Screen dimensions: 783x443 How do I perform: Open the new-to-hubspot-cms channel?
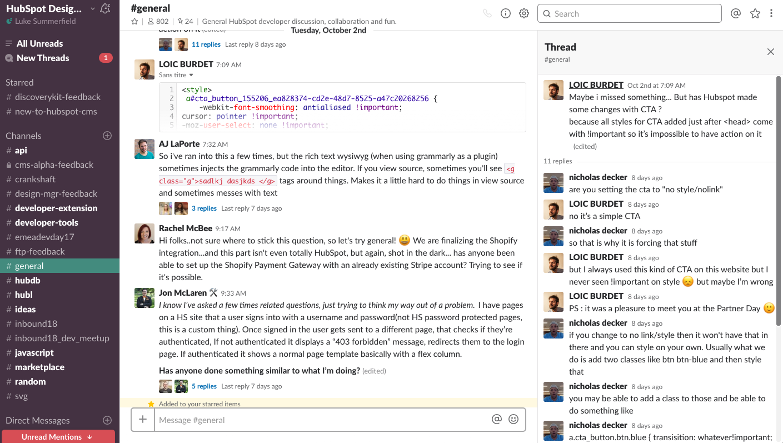(x=59, y=111)
